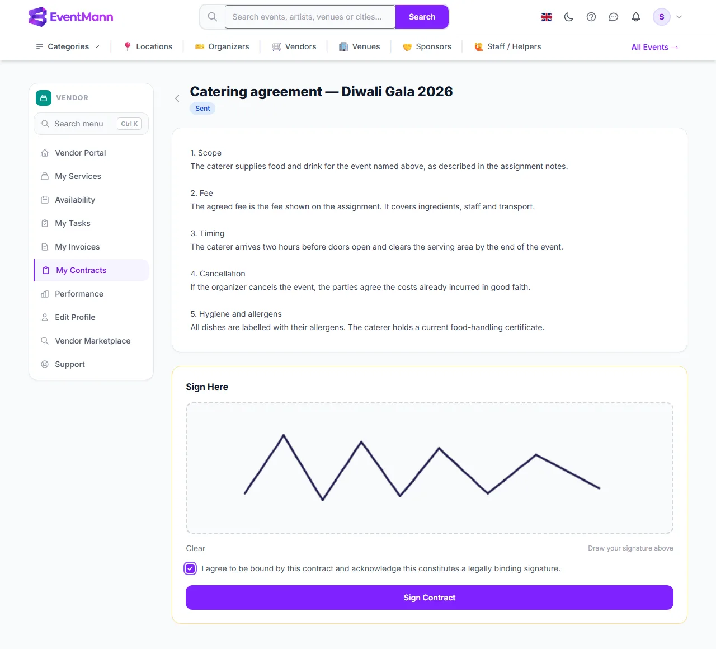716x649 pixels.
Task: Click the Ctrl K shortcut hint
Action: [129, 124]
